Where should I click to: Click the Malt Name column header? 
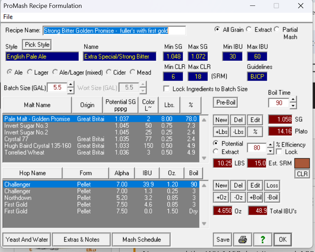pos(37,105)
